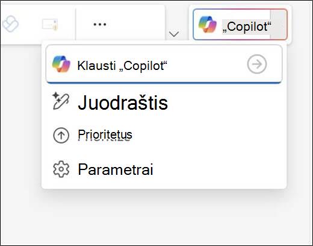Click the vertical divider left of the three dots
Image resolution: width=313 pixels, height=246 pixels.
click(76, 24)
